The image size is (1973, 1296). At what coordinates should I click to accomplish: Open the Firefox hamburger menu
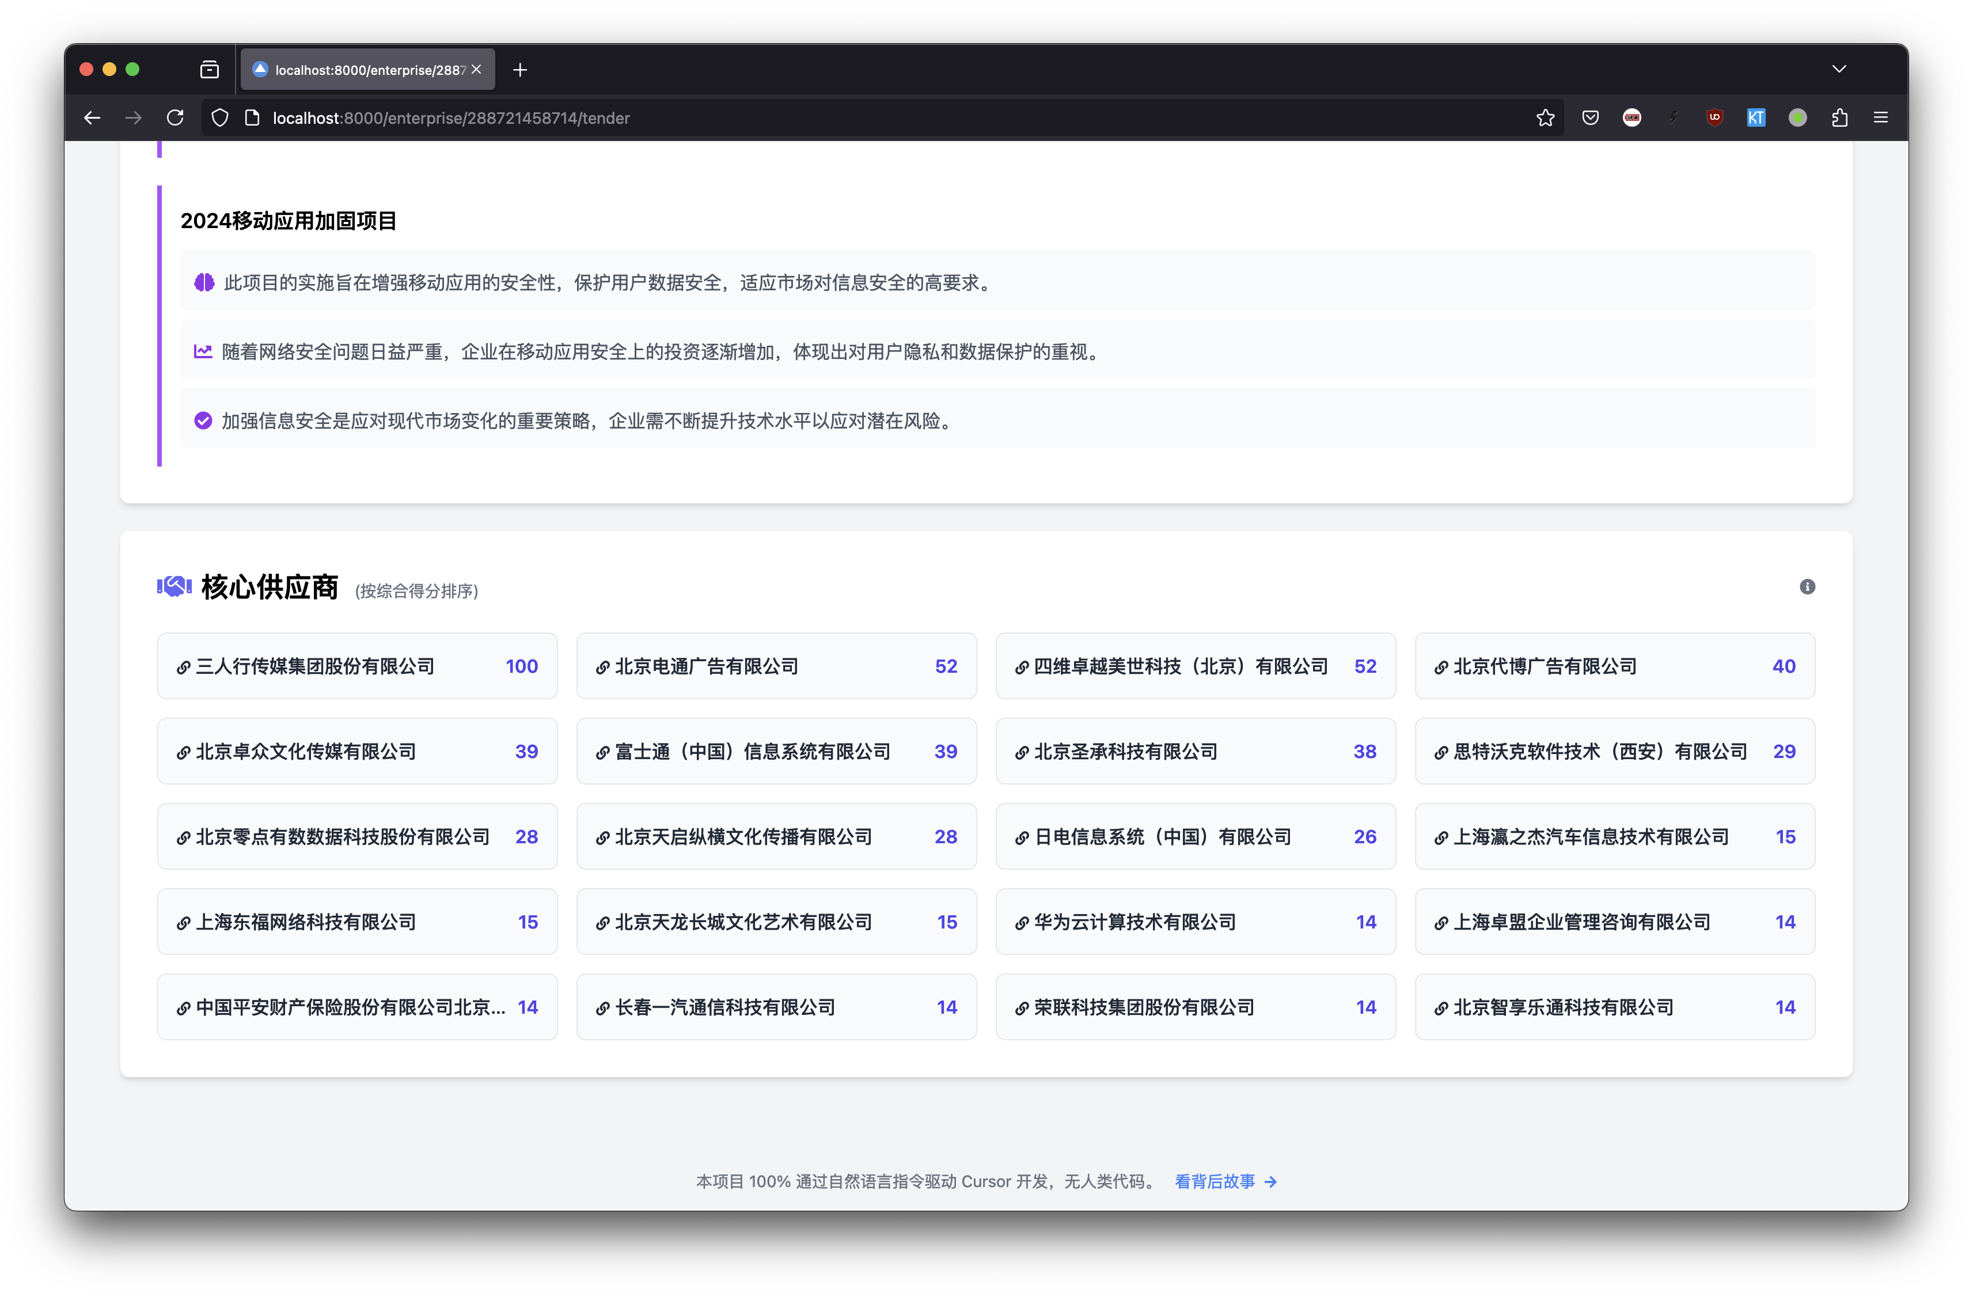point(1881,118)
